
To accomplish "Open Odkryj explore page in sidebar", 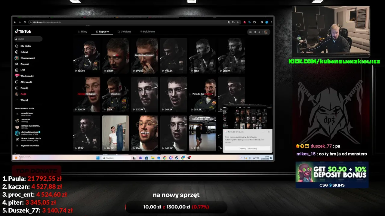I will (22, 52).
